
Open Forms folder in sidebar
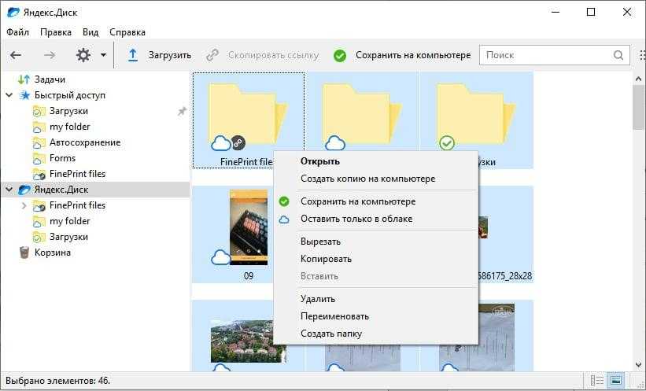coord(62,158)
